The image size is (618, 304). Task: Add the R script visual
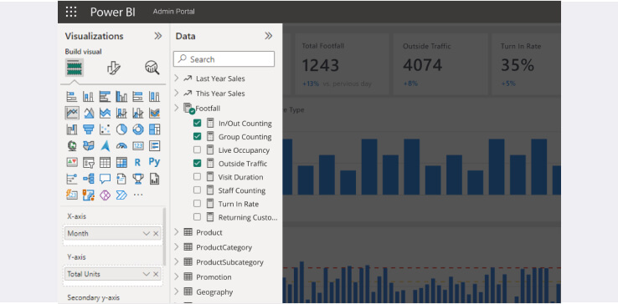(137, 162)
